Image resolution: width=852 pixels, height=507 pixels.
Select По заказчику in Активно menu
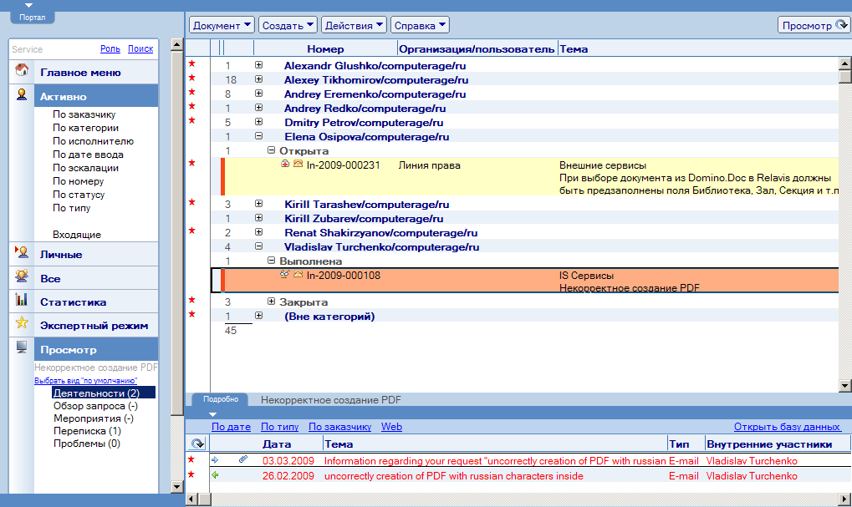[84, 114]
